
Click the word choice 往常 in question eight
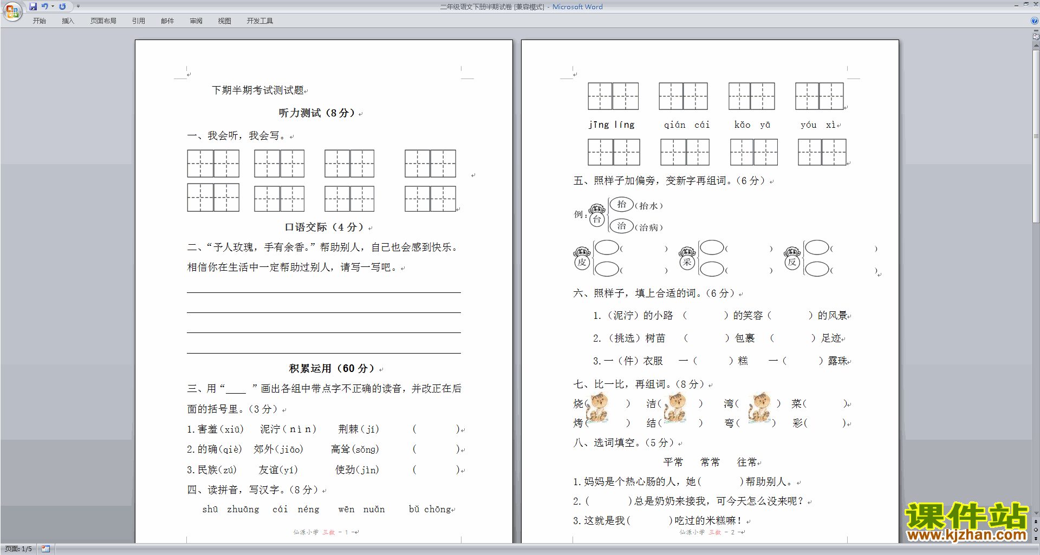(x=747, y=462)
